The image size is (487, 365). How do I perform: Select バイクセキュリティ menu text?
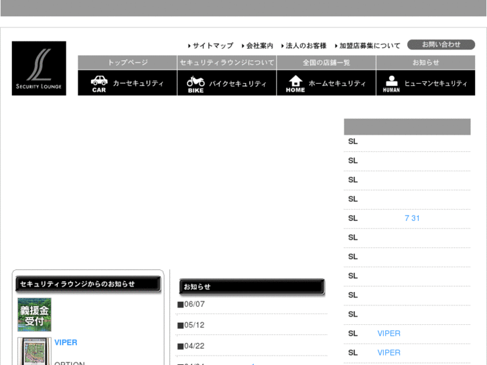[238, 84]
